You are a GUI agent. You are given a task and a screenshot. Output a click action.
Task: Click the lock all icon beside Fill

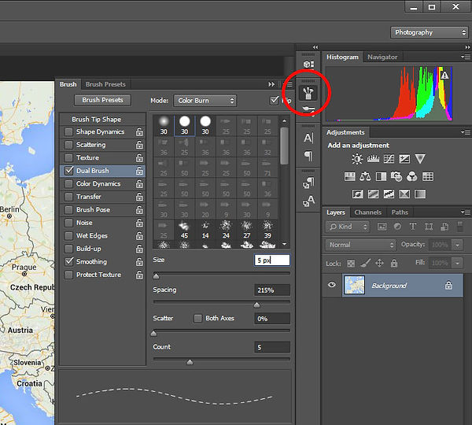pyautogui.click(x=394, y=263)
